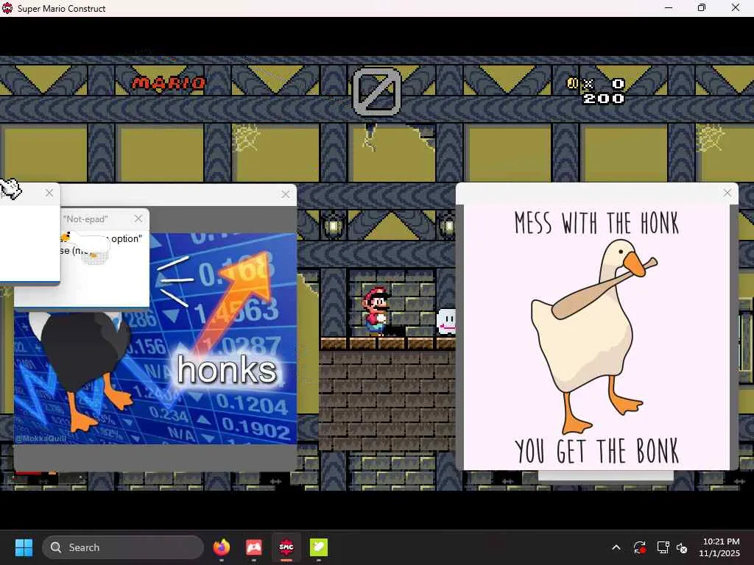
Task: Open the red game controller taskbar app
Action: coord(254,547)
